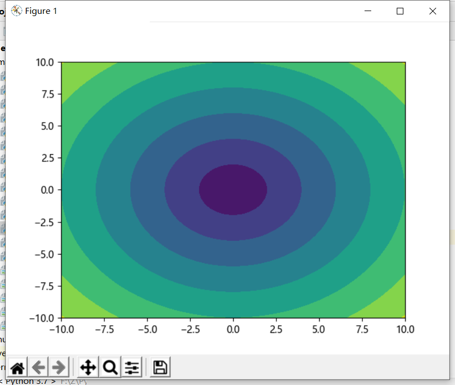Viewport: 455px width, 385px height.
Task: Click the y-axis tick label −5.0
Action: coord(44,255)
